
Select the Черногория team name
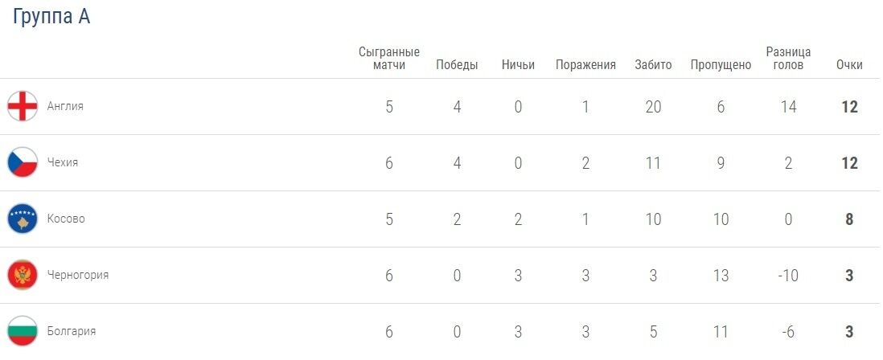(x=78, y=275)
